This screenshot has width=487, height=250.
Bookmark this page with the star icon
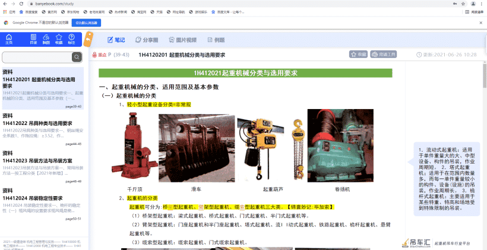pos(463,4)
